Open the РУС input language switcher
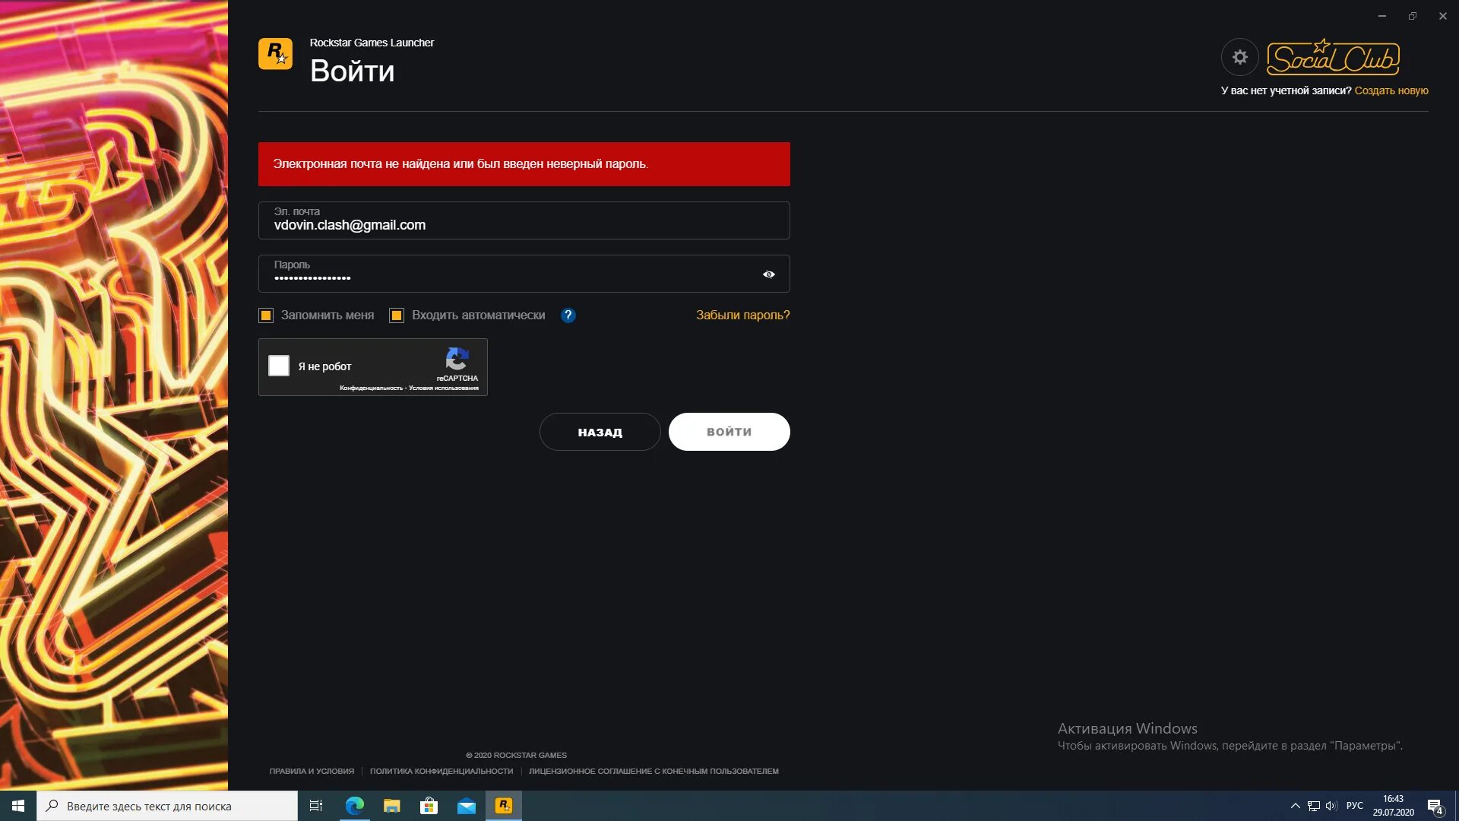 point(1354,806)
